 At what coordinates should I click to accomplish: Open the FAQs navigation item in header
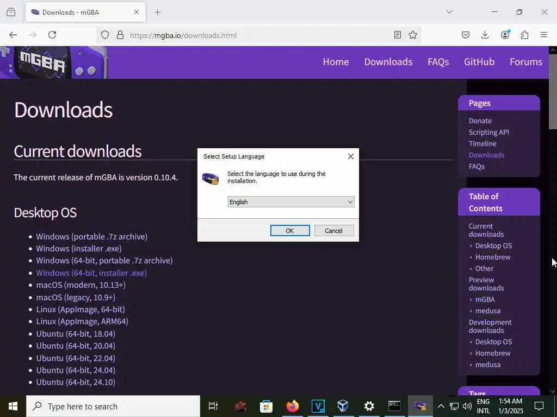pos(438,62)
